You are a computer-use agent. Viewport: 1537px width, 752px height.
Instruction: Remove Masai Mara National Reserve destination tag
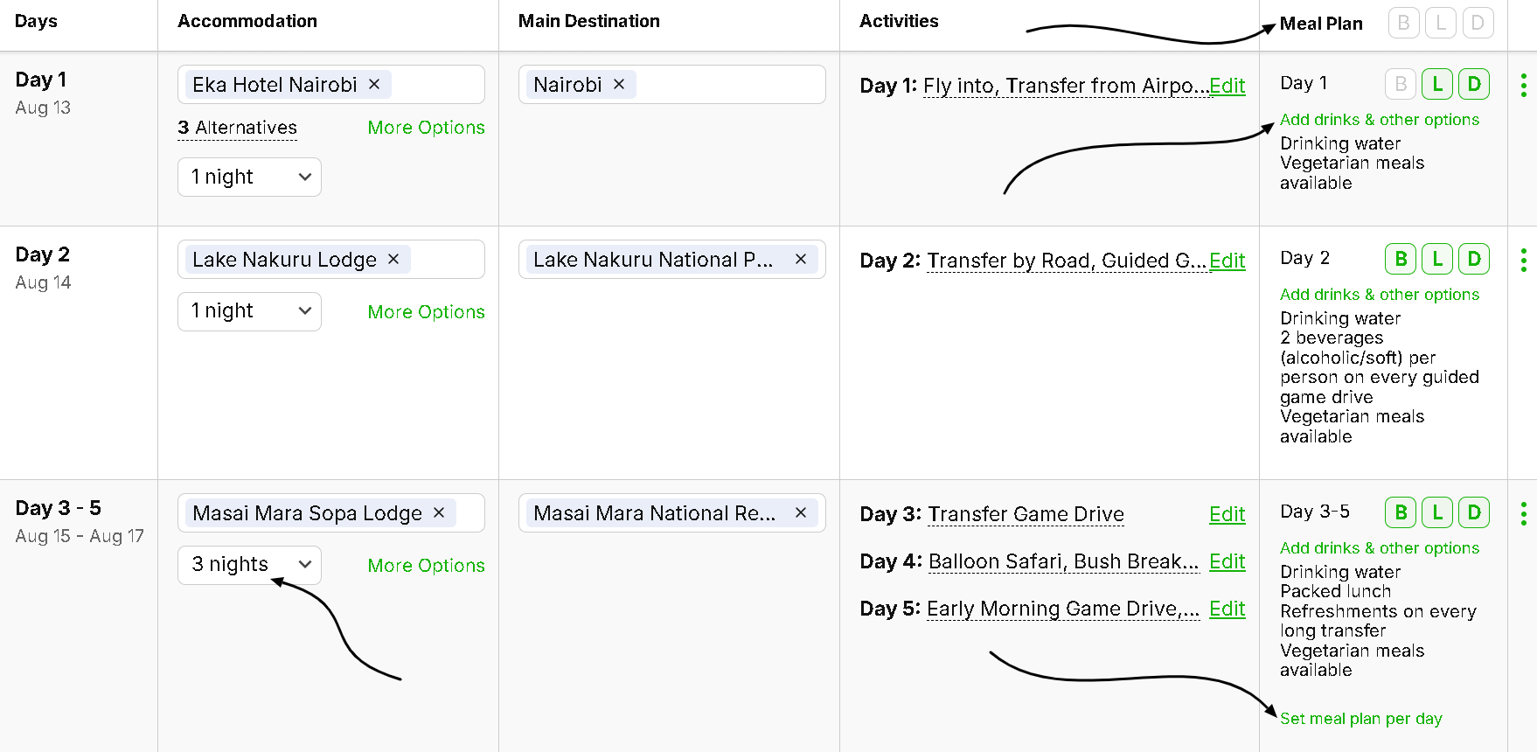(800, 512)
